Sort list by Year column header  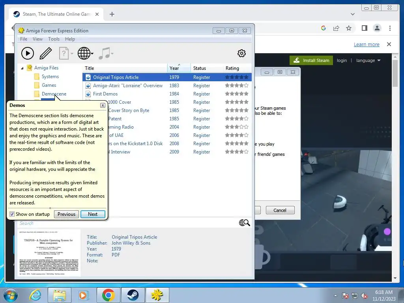tap(179, 68)
